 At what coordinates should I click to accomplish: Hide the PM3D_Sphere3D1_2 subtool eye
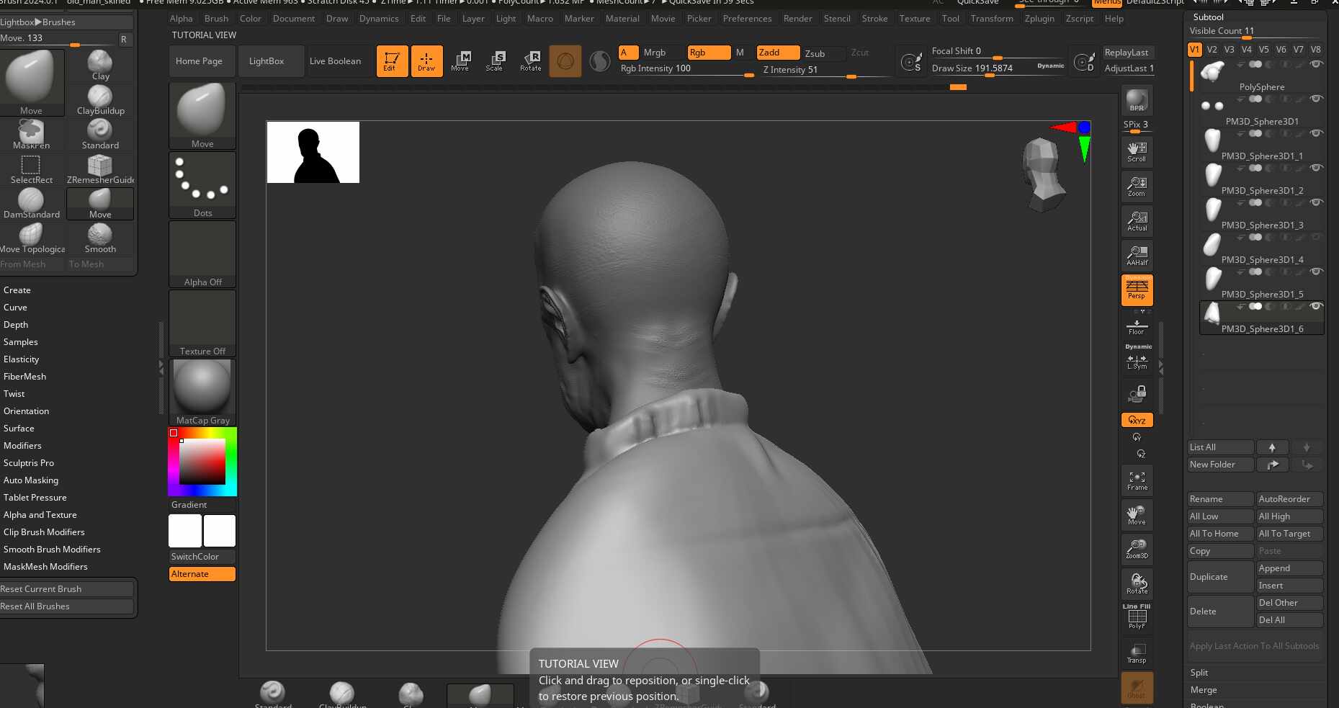click(1316, 168)
